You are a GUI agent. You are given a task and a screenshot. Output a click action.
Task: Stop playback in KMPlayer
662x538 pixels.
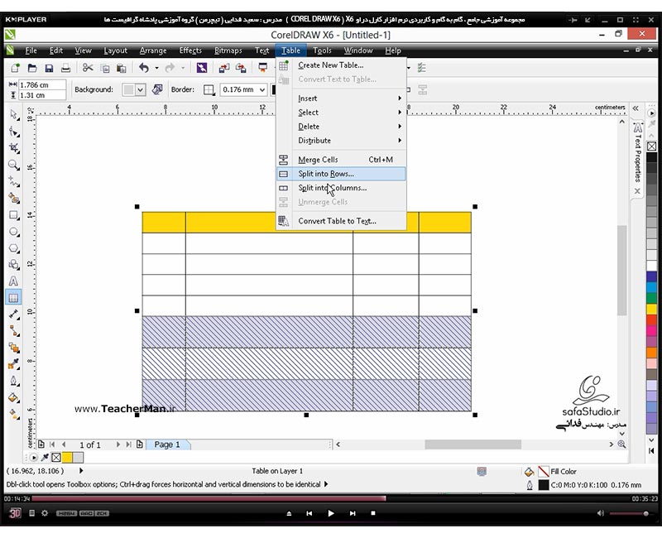pyautogui.click(x=373, y=513)
